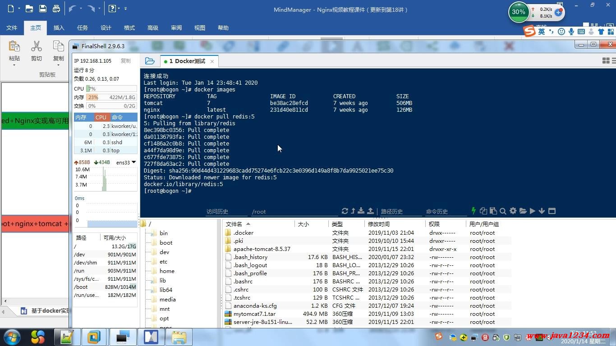Click the Sogou microphone voice input icon
Image resolution: width=616 pixels, height=346 pixels.
(x=571, y=32)
